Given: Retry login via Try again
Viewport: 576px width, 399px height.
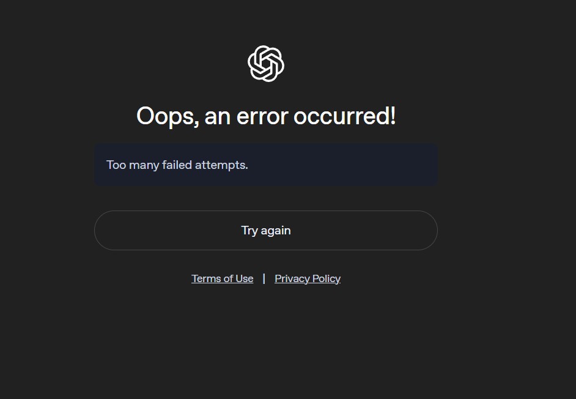Looking at the screenshot, I should (266, 230).
